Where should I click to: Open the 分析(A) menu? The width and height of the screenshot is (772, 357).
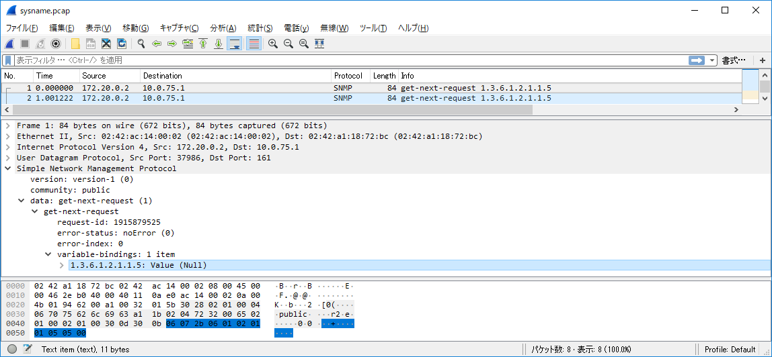tap(223, 28)
